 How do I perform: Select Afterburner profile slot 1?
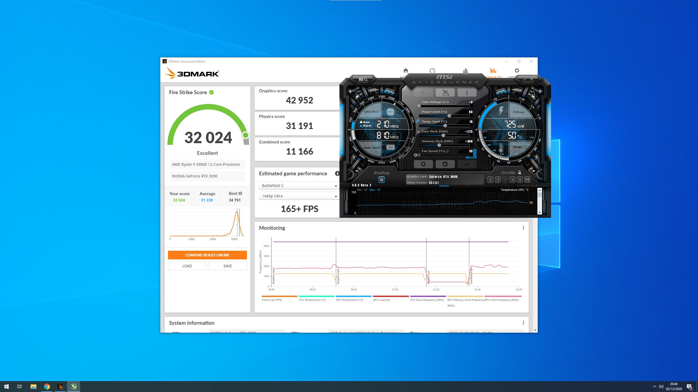pyautogui.click(x=490, y=180)
